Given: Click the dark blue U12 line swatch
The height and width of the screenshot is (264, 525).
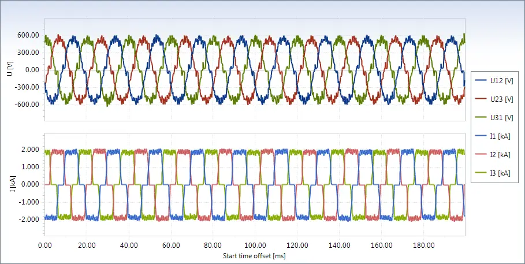Looking at the screenshot, I should pyautogui.click(x=481, y=81).
